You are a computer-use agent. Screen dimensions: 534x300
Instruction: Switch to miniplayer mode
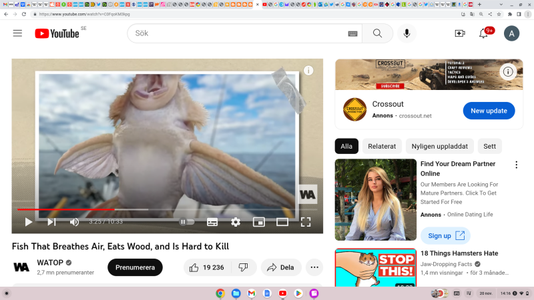(x=259, y=222)
